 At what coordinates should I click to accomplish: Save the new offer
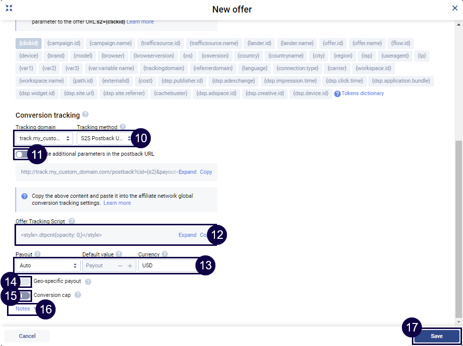click(436, 336)
